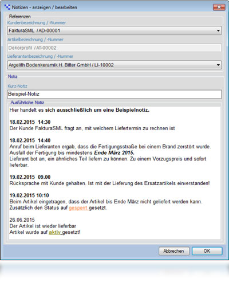229x290 pixels.
Task: Click the app icon in the title bar
Action: [x=7, y=7]
